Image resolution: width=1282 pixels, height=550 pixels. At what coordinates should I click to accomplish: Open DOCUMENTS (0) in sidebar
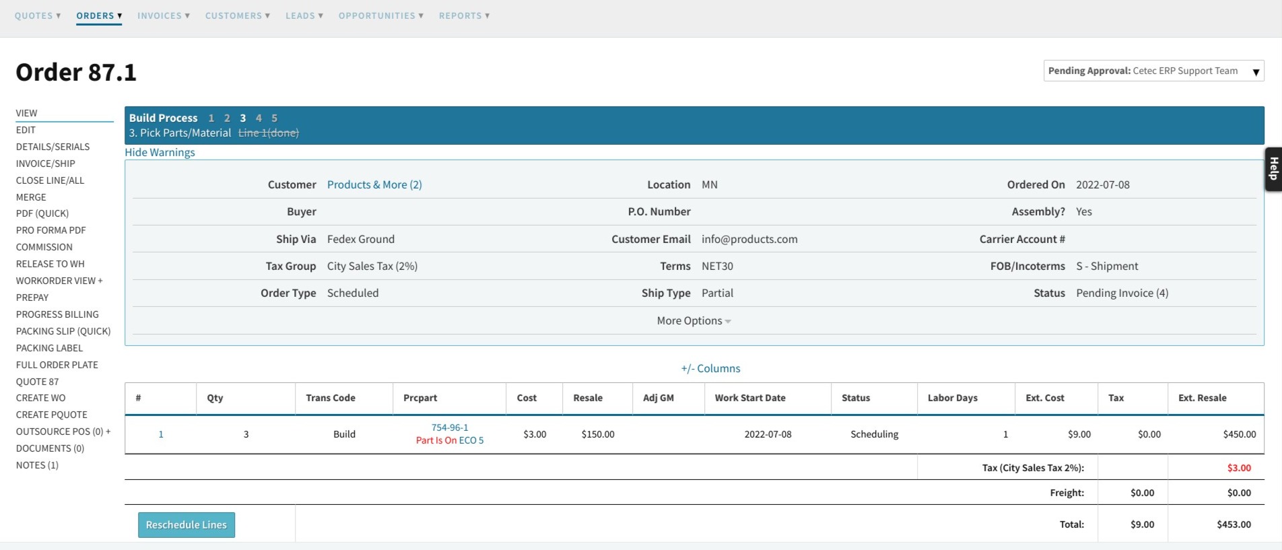50,448
